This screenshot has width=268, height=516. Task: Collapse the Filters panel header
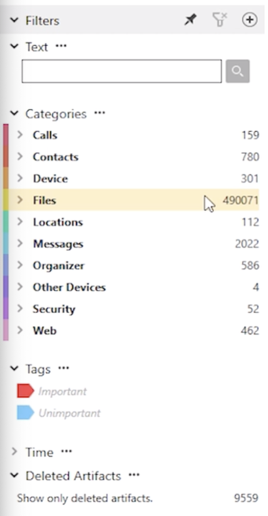(x=14, y=20)
